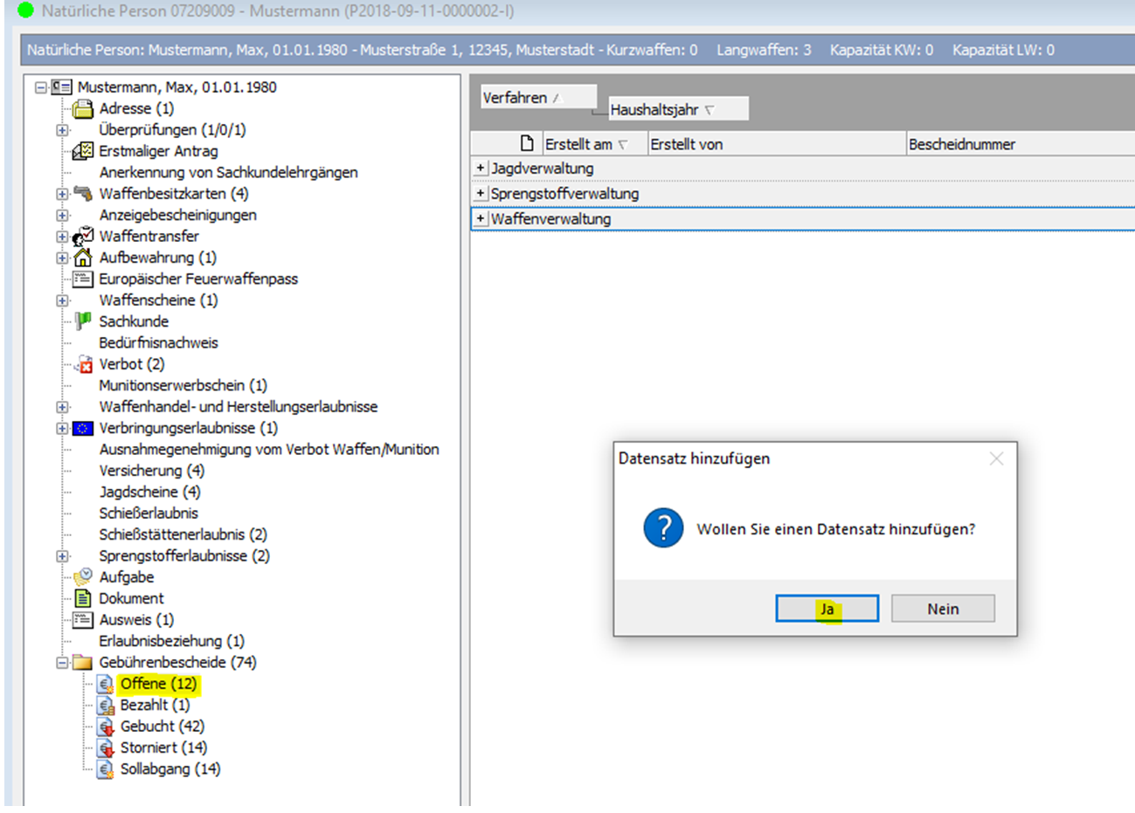Expand the Überprüfungen tree node

(62, 130)
